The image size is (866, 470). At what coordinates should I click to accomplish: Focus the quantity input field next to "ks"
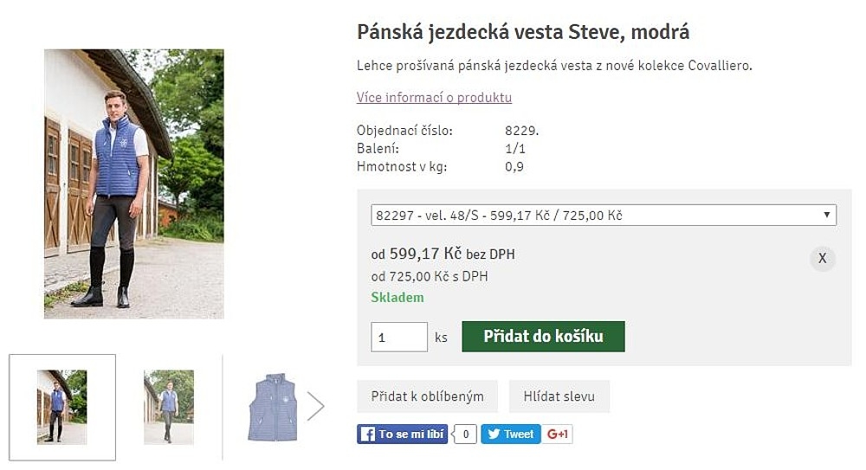click(398, 337)
